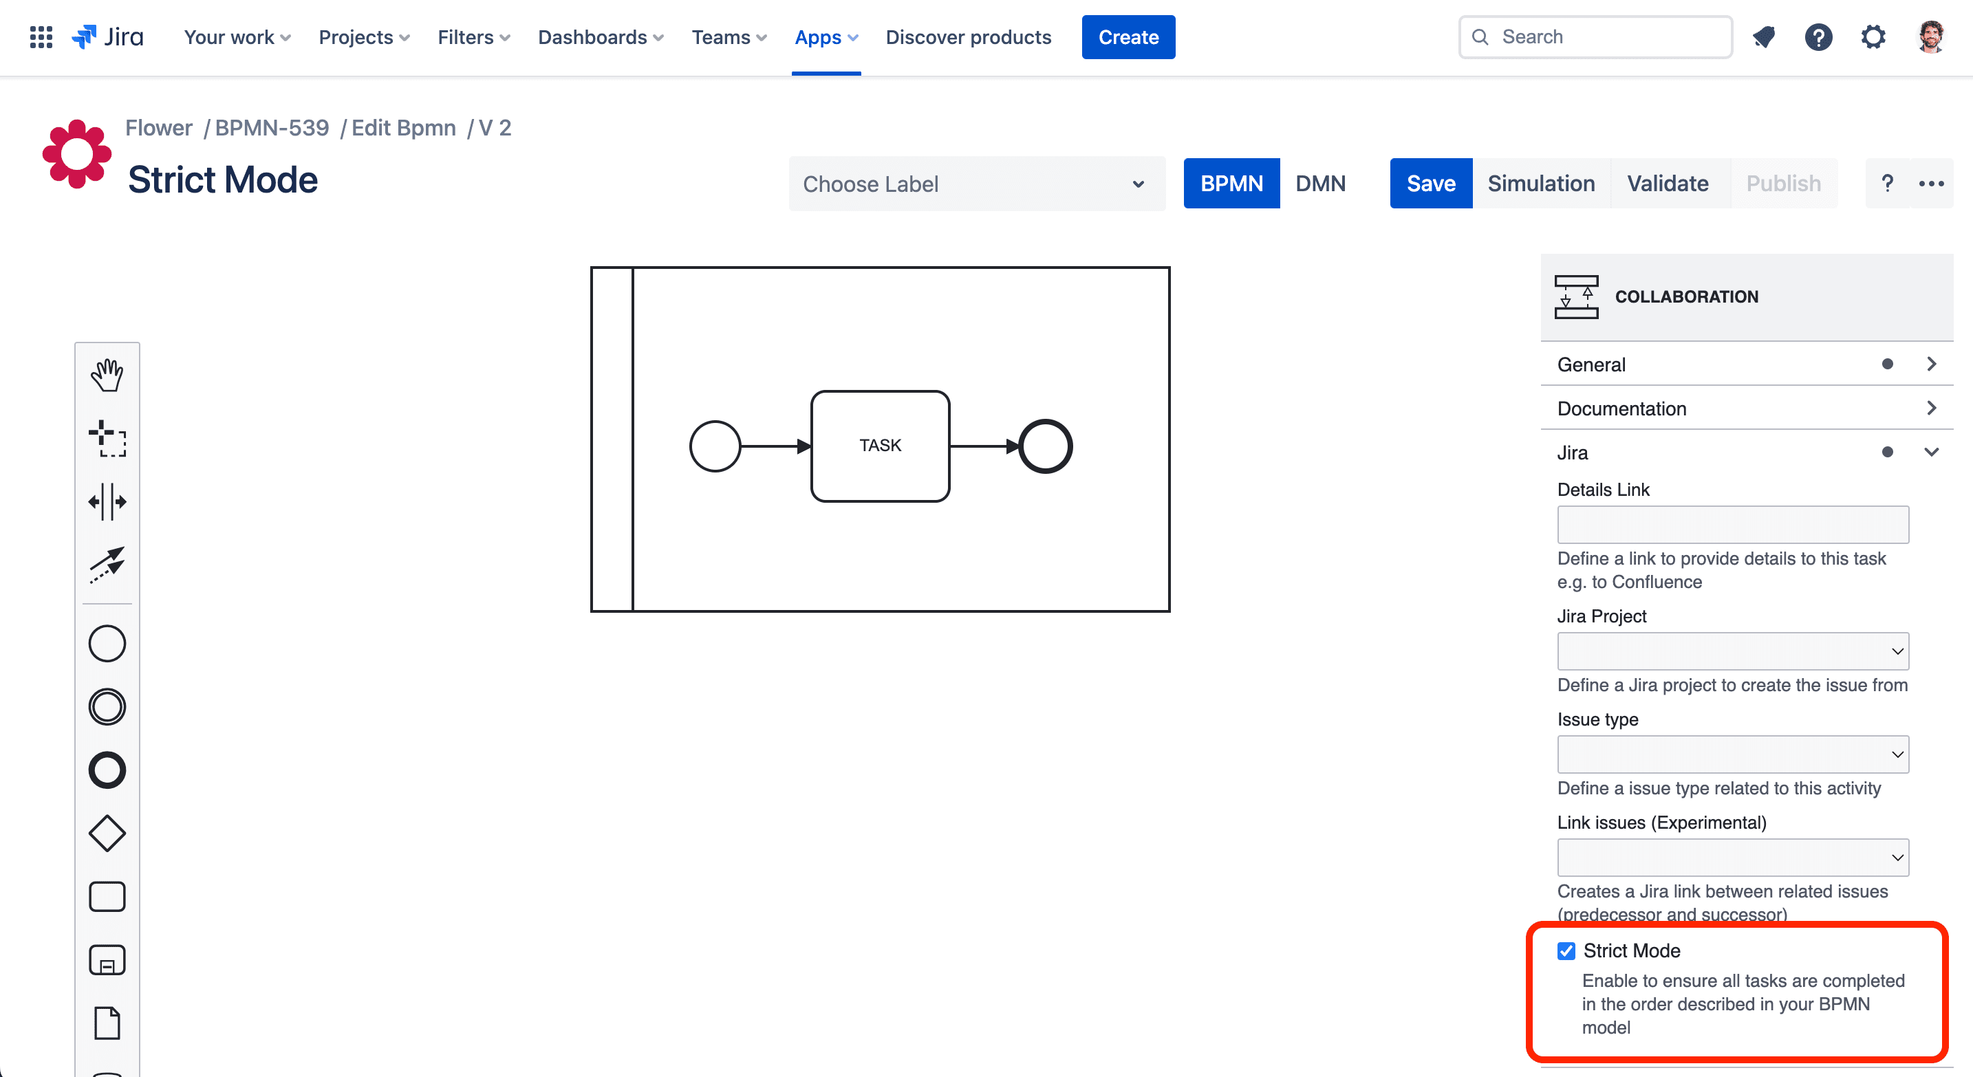Image resolution: width=1973 pixels, height=1077 pixels.
Task: Click the Save button
Action: 1430,183
